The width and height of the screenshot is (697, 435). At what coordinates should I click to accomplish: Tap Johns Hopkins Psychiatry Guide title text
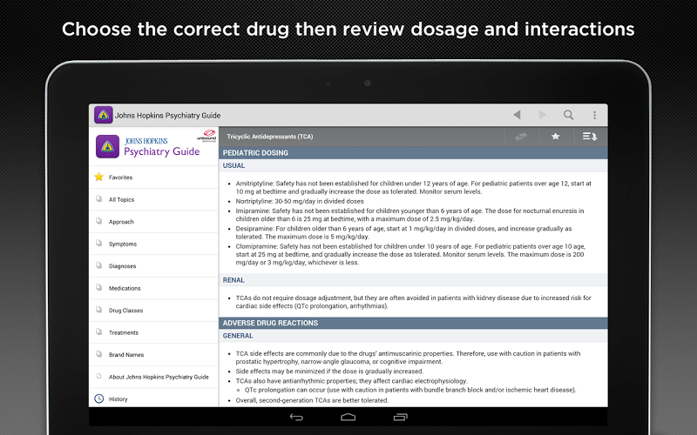click(x=167, y=116)
